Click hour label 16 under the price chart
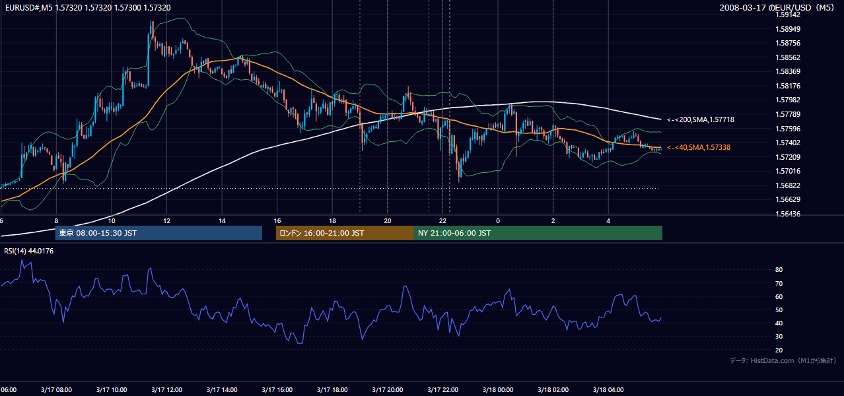Screen dimensions: 844x396 point(277,220)
